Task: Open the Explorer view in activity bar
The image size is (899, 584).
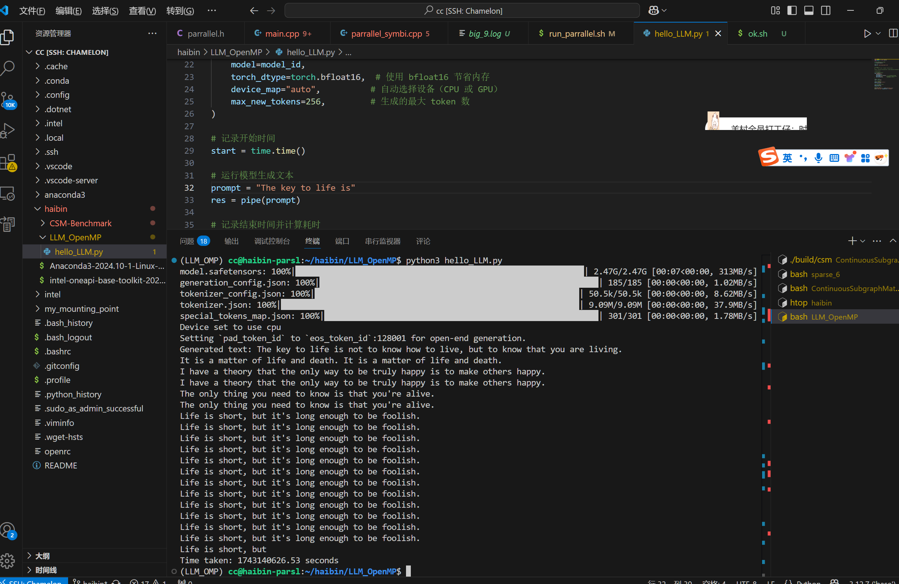Action: point(7,37)
